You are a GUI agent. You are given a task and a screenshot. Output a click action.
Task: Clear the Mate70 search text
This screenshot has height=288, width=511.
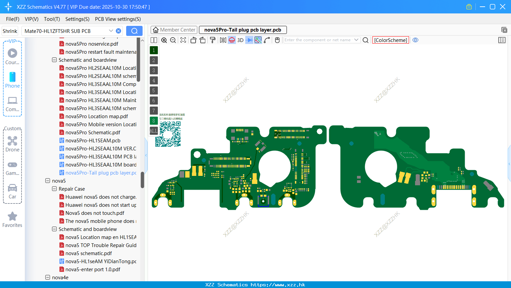[x=118, y=31]
